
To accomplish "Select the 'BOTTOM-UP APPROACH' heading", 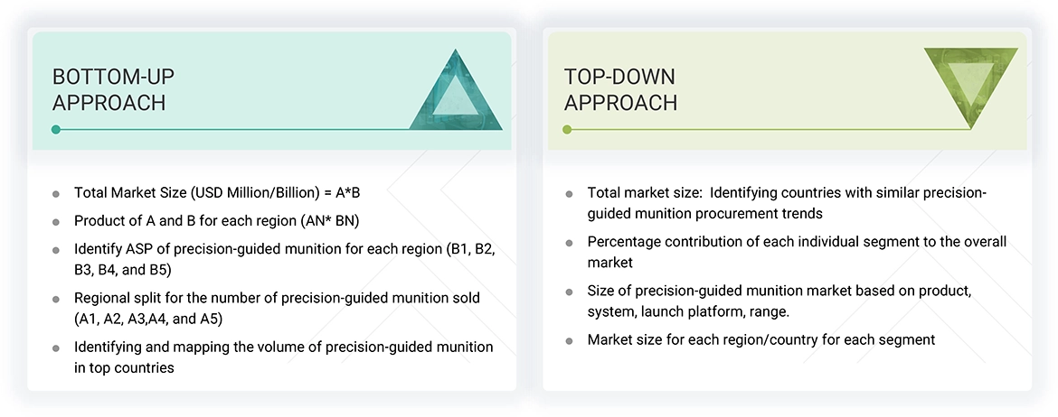I will [109, 89].
